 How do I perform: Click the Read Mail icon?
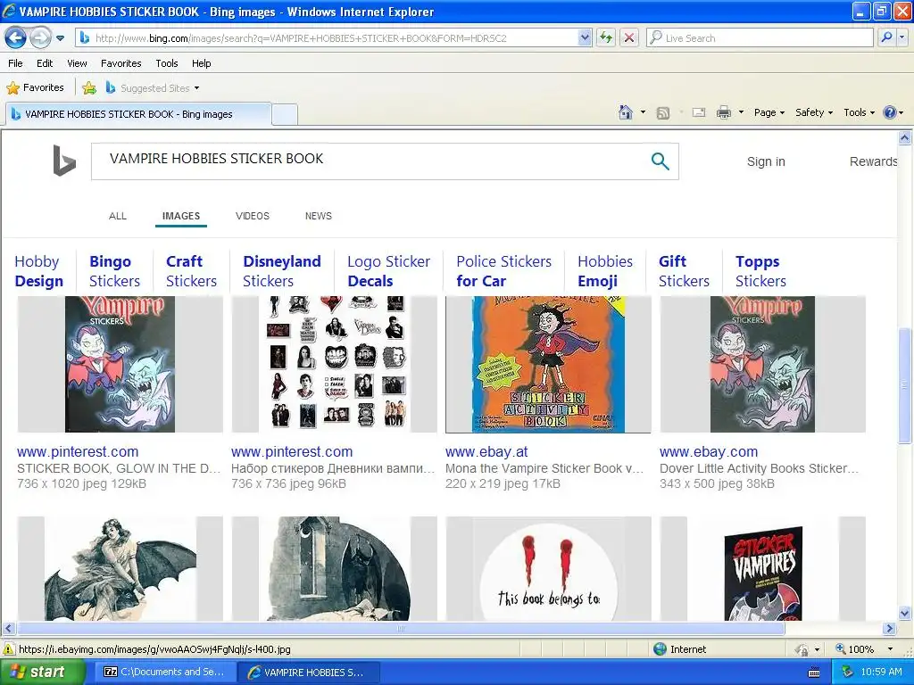click(699, 112)
